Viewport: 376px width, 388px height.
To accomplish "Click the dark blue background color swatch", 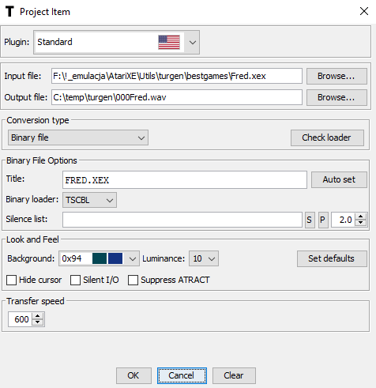I will (x=115, y=258).
